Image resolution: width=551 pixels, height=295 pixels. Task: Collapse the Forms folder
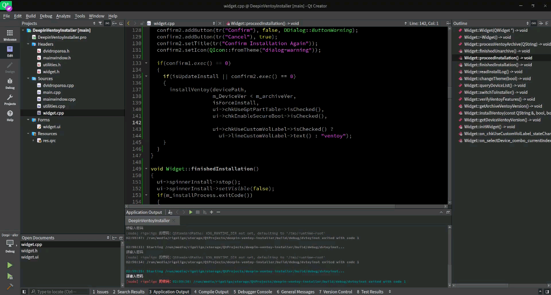pyautogui.click(x=28, y=120)
